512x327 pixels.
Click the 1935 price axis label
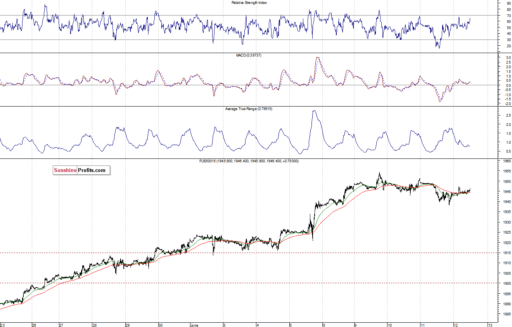click(507, 212)
